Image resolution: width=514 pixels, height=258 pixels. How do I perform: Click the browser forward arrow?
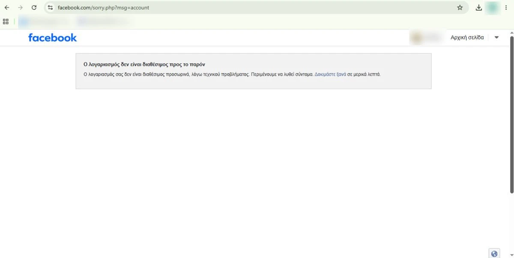pyautogui.click(x=20, y=8)
